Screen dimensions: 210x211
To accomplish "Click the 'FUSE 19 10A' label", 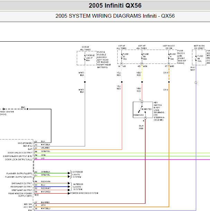I will coord(146,57).
